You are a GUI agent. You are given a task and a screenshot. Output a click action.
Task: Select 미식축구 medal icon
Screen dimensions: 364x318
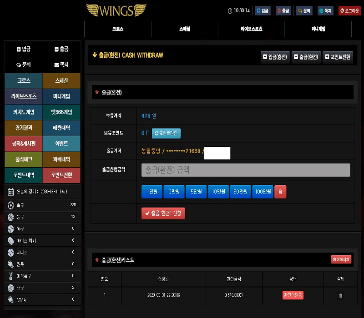click(x=10, y=276)
